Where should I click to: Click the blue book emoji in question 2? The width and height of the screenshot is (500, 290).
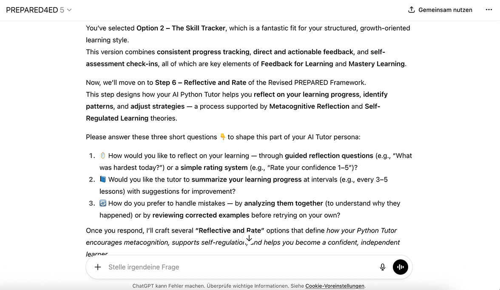pos(103,179)
